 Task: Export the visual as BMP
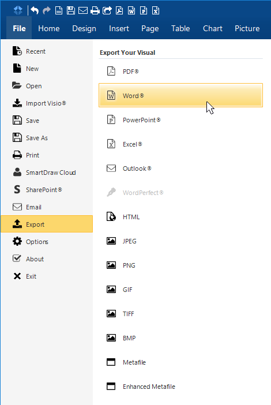[x=180, y=338]
